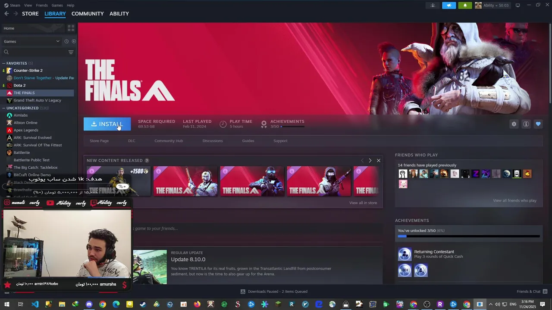
Task: Go to the STORE tab
Action: (30, 14)
